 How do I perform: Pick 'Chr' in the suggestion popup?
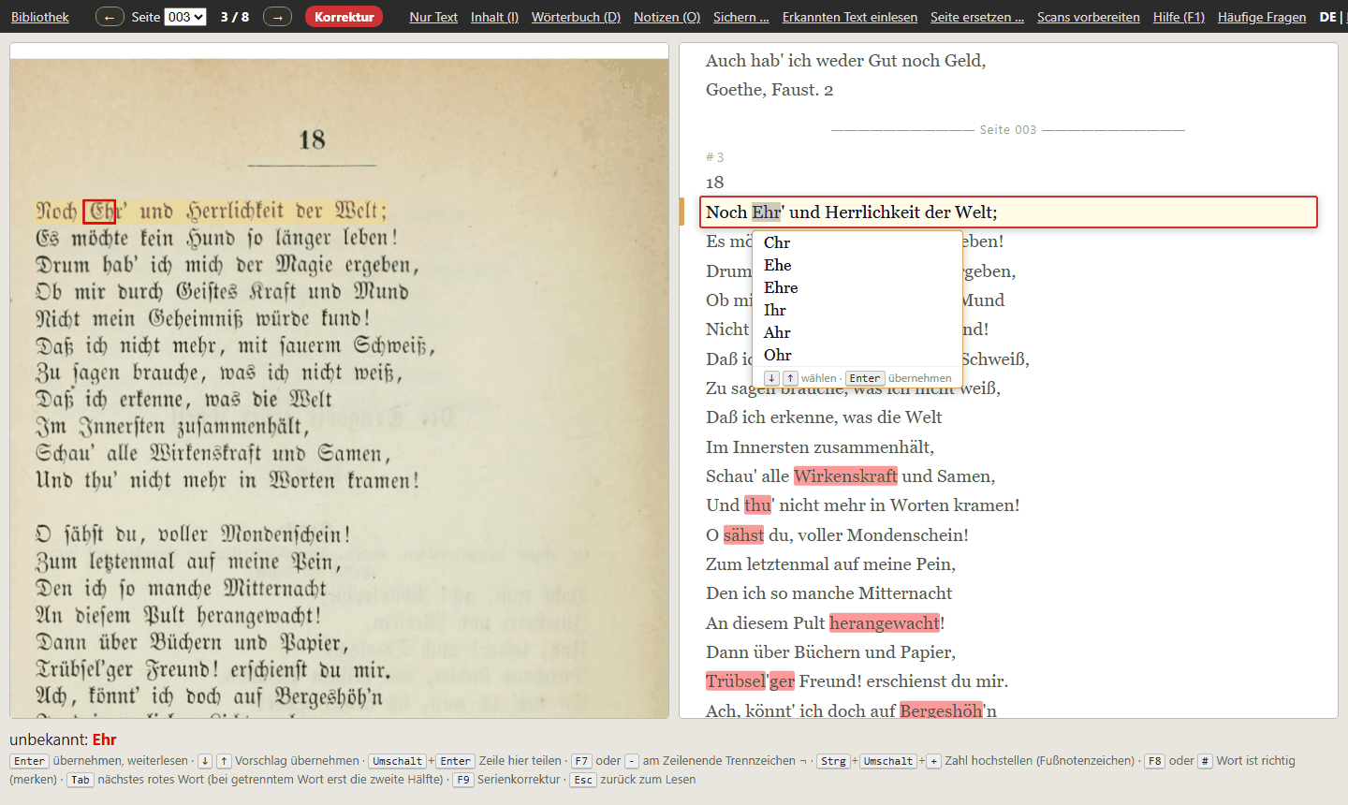point(776,242)
